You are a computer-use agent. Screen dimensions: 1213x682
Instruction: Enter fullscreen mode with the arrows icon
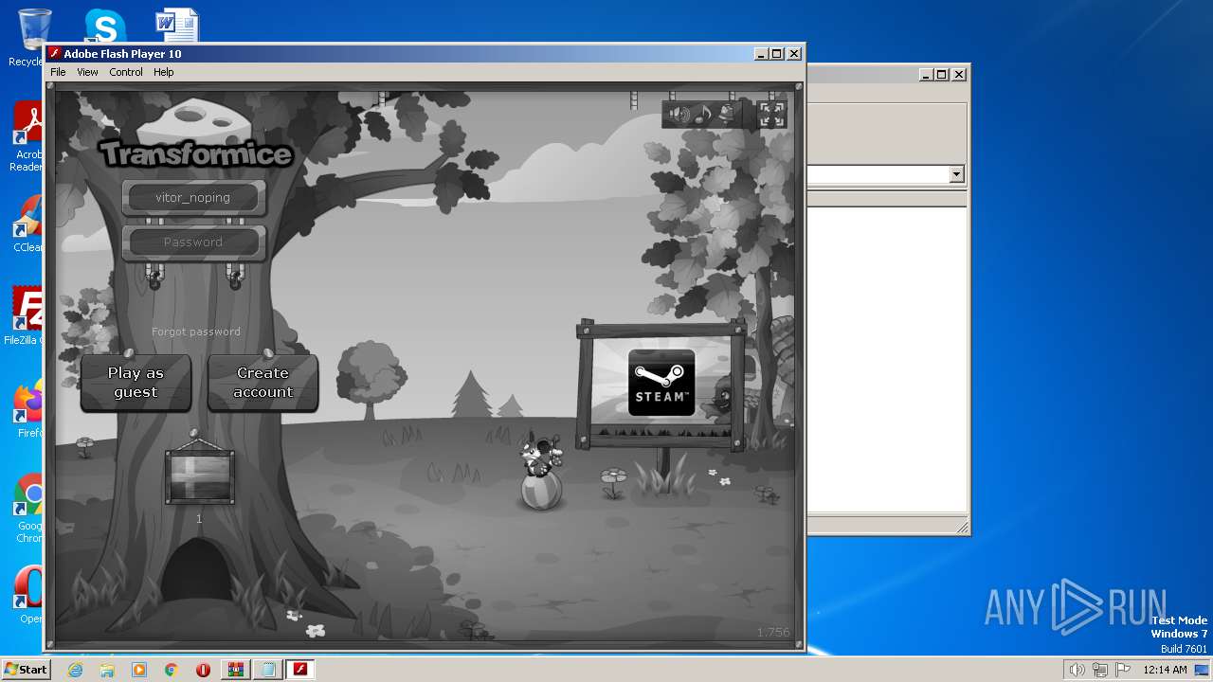[x=772, y=115]
